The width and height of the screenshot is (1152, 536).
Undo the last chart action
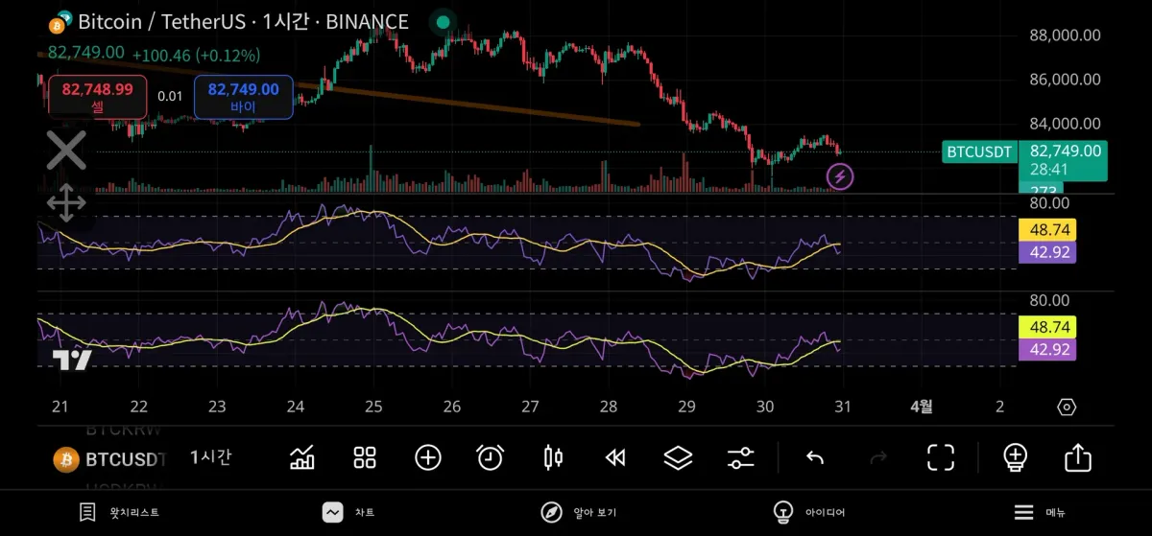pyautogui.click(x=815, y=457)
